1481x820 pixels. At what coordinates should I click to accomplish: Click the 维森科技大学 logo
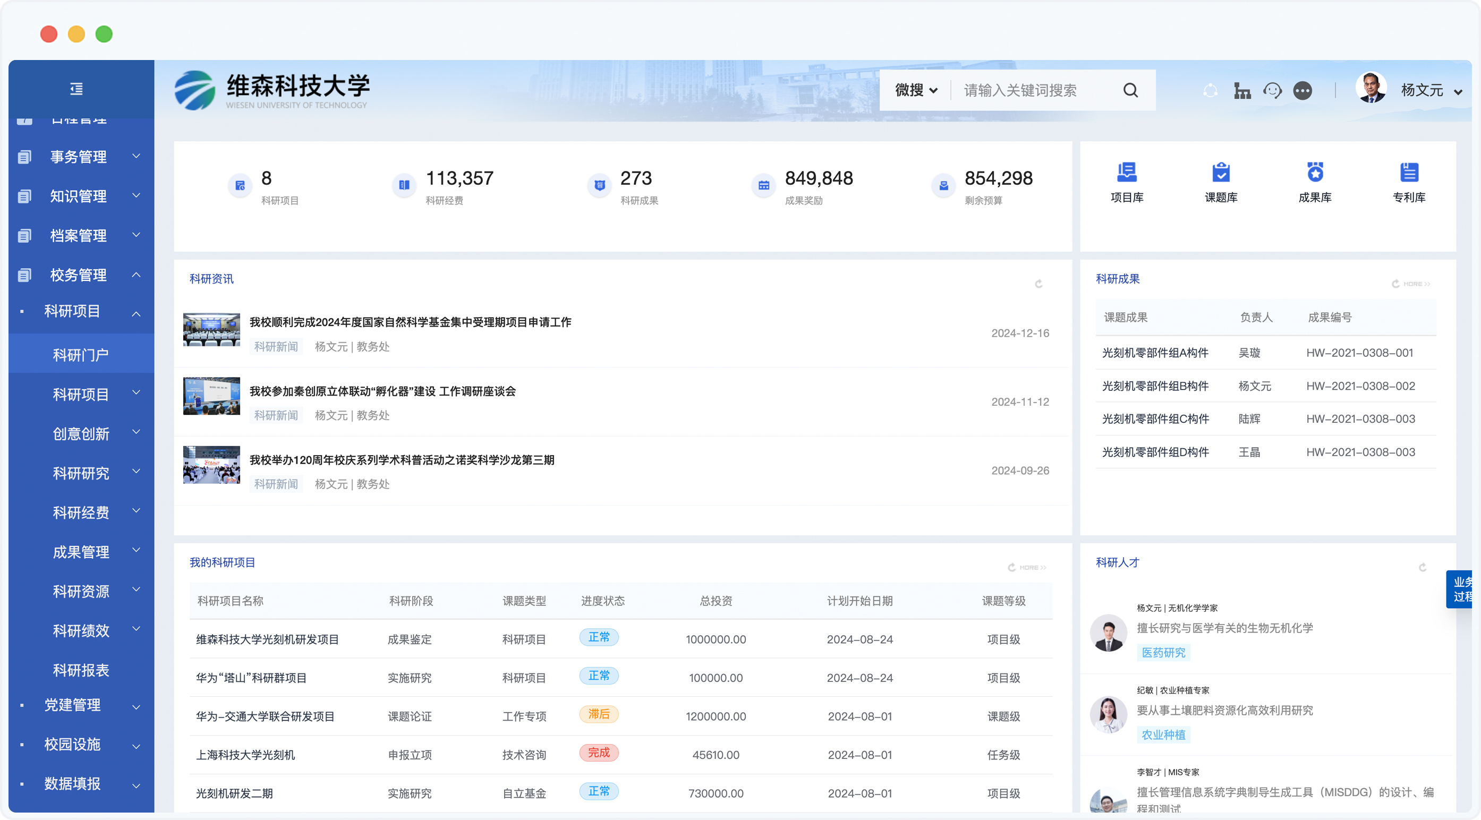(272, 90)
